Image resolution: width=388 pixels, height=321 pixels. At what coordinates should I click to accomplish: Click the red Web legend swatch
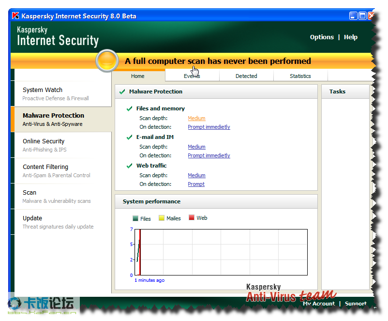[192, 217]
